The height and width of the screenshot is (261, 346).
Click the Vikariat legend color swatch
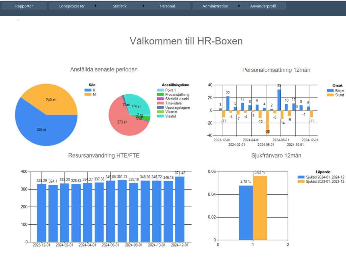coord(160,112)
